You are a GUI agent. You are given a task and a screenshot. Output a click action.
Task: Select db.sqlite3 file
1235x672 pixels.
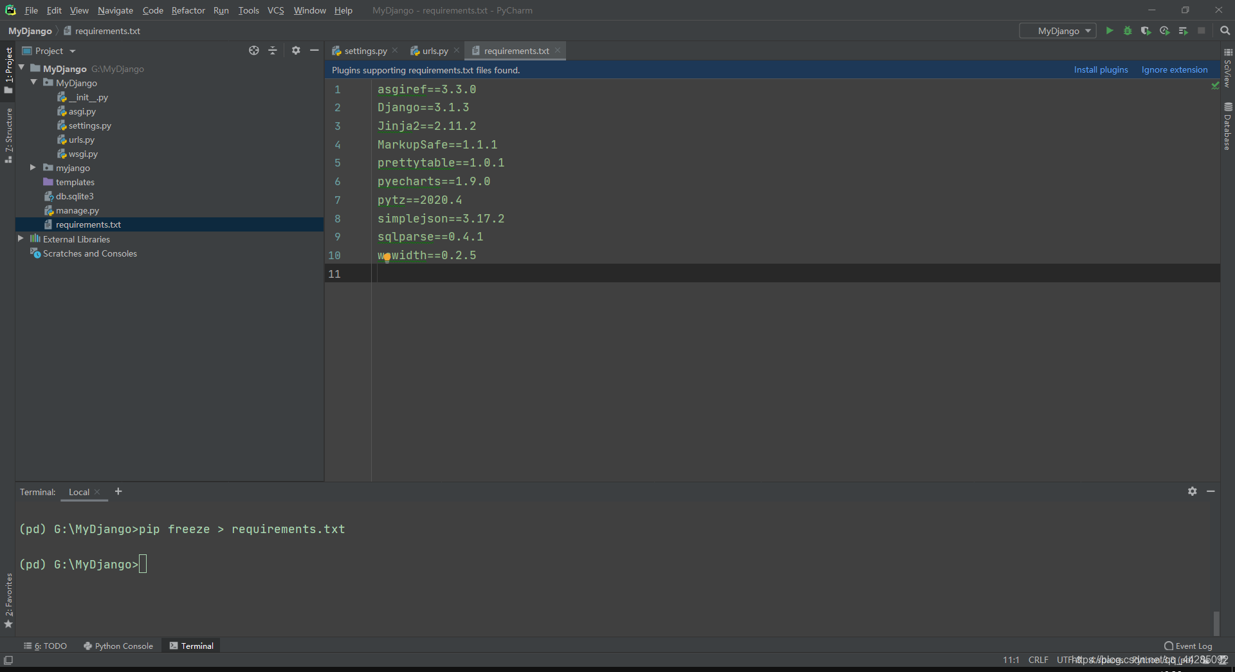tap(75, 196)
